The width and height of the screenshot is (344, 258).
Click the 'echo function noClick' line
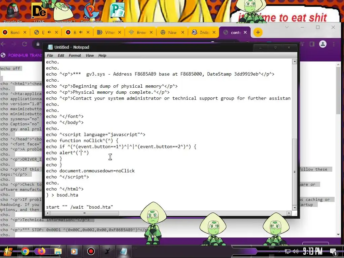[82, 140]
